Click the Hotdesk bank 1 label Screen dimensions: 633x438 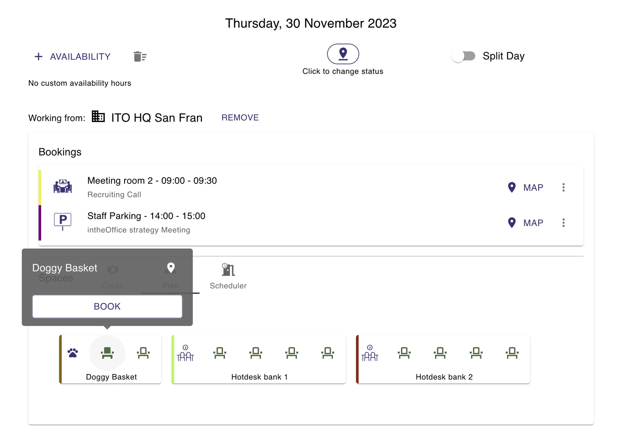pos(260,377)
